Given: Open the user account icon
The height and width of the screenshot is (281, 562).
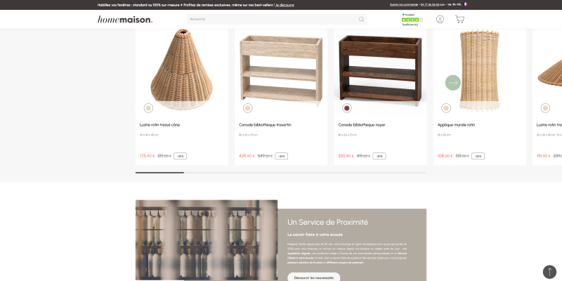Looking at the screenshot, I should pos(440,20).
